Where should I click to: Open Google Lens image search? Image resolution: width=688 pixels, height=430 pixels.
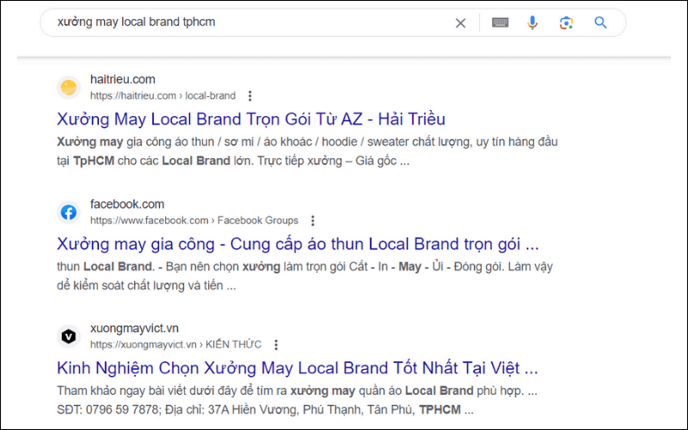tap(566, 23)
